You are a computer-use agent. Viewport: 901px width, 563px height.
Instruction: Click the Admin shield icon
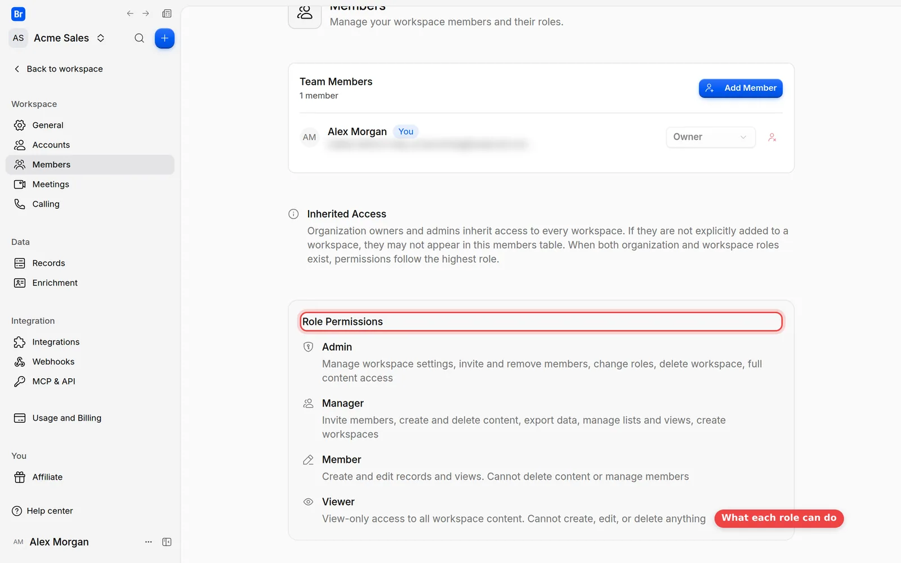pyautogui.click(x=308, y=347)
